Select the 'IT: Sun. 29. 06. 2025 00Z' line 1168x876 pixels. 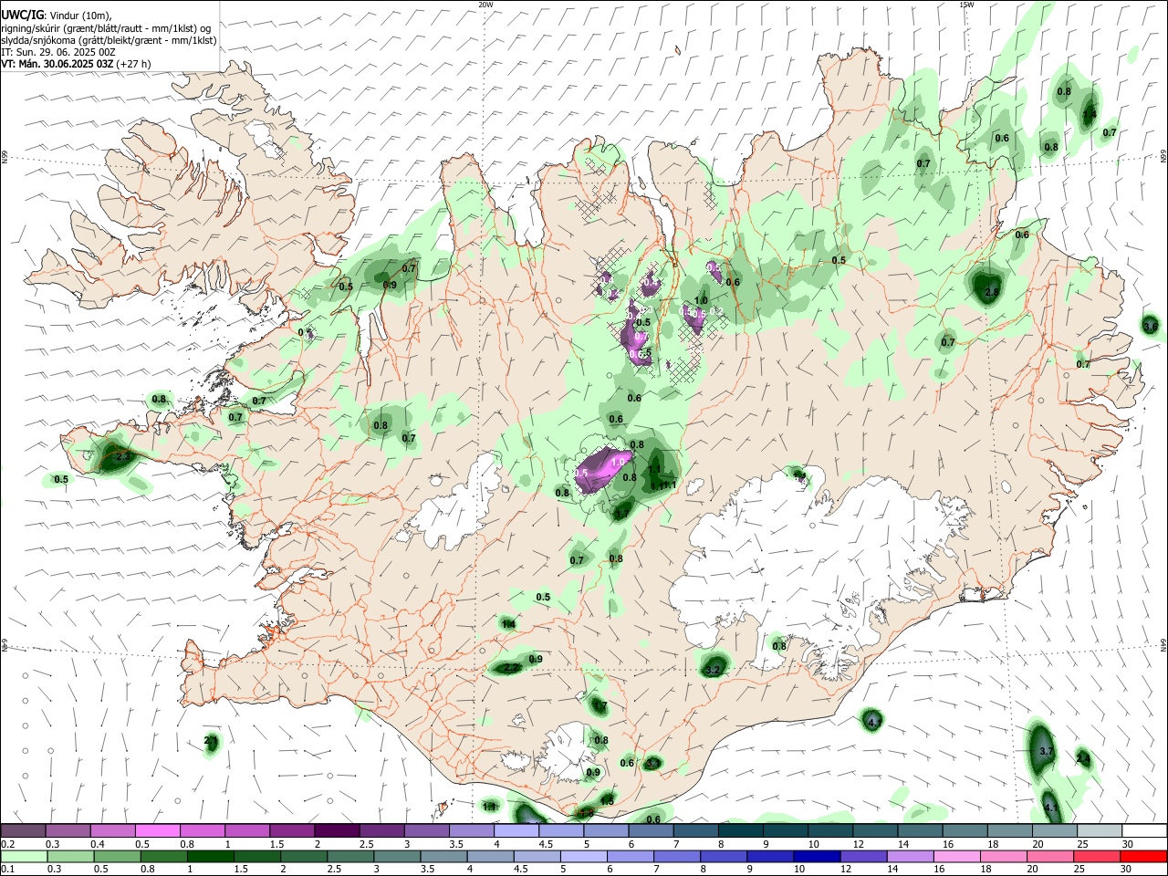(57, 52)
